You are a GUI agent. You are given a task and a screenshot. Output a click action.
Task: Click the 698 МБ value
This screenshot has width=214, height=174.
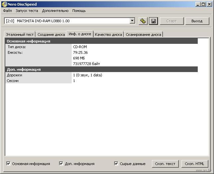[x=79, y=58]
